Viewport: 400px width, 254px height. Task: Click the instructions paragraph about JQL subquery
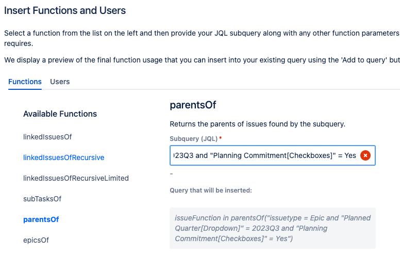(x=202, y=38)
